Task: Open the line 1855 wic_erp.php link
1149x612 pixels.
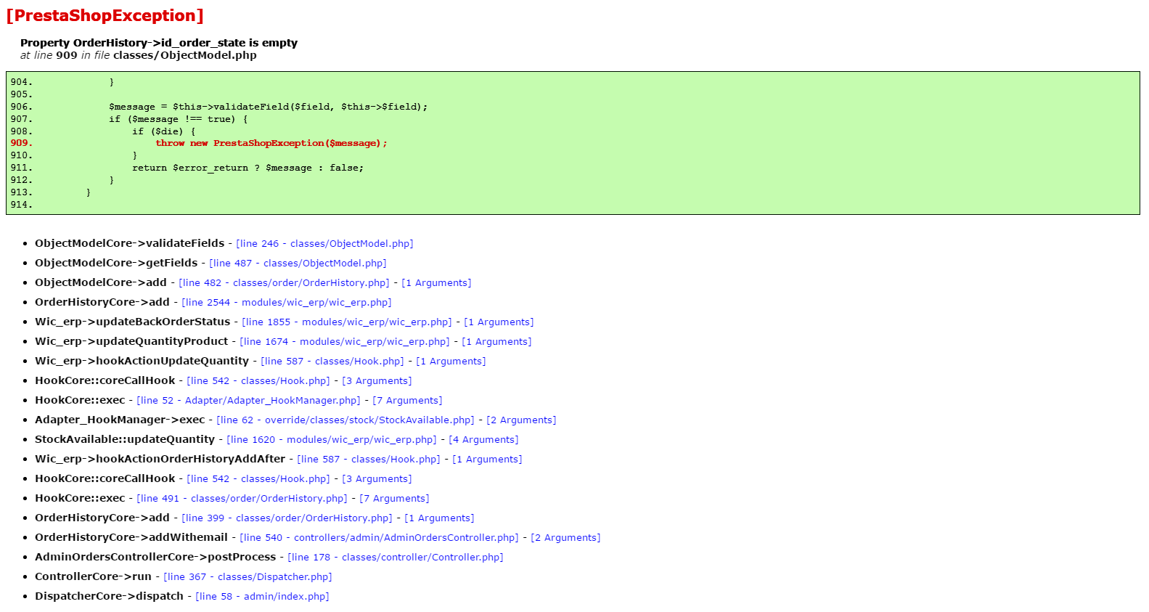Action: point(347,322)
